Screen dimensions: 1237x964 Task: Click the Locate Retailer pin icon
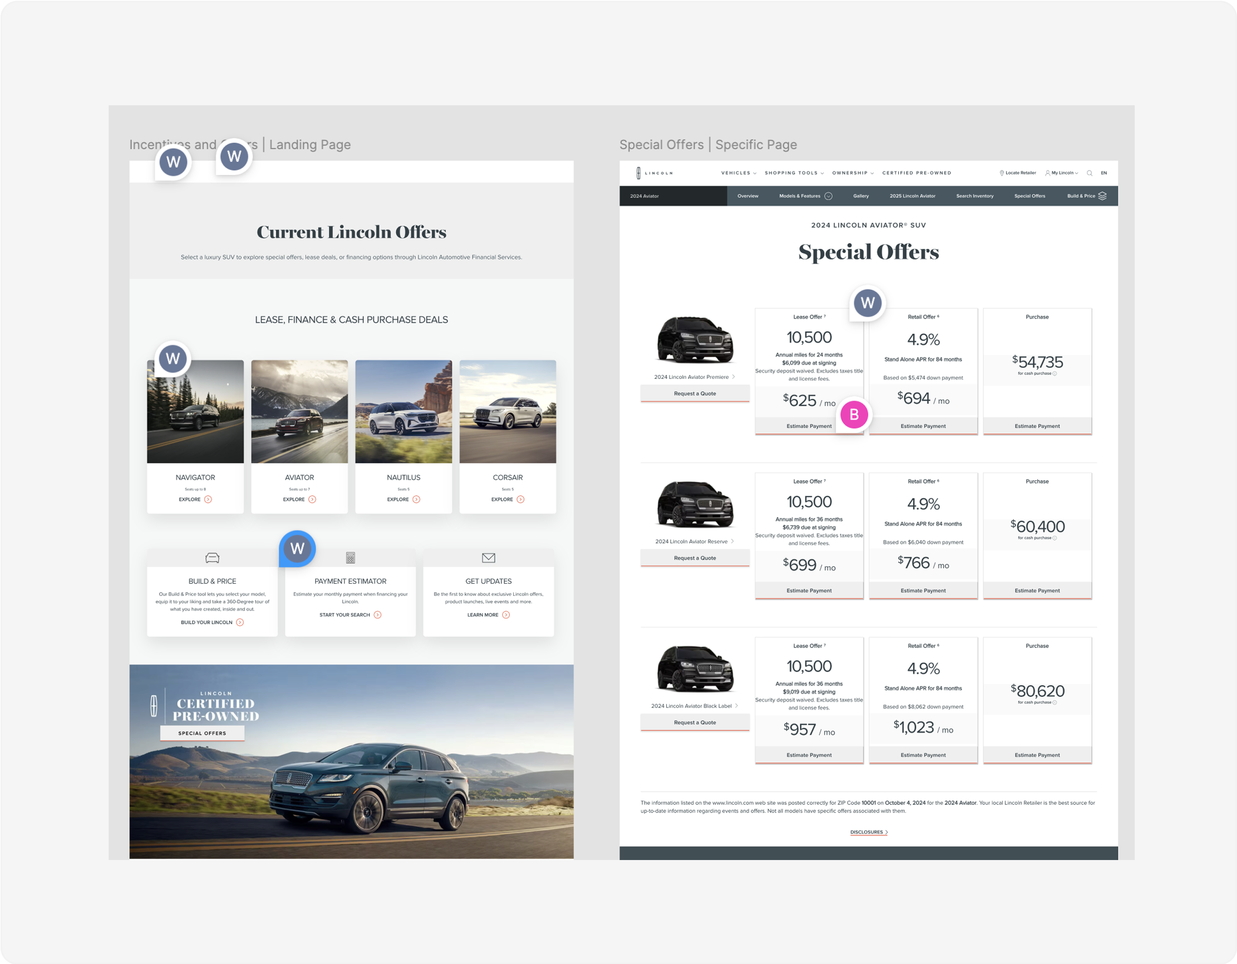click(1001, 173)
